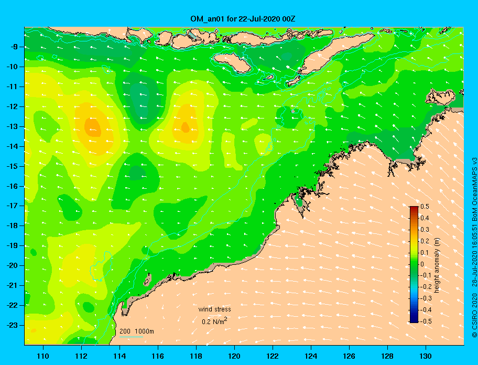Select the '-22' latitude axis label
Image resolution: width=478 pixels, height=365 pixels.
pyautogui.click(x=12, y=305)
